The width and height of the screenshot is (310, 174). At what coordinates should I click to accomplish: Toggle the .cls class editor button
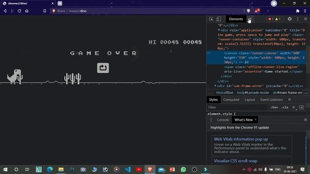[284, 107]
